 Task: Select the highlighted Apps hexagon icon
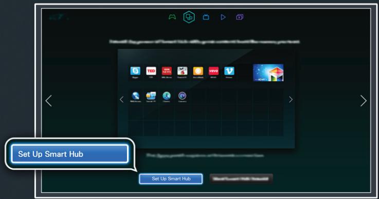(x=189, y=17)
